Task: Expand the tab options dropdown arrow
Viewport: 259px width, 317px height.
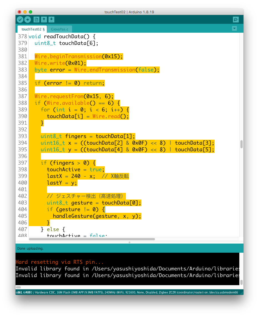Action: point(234,28)
